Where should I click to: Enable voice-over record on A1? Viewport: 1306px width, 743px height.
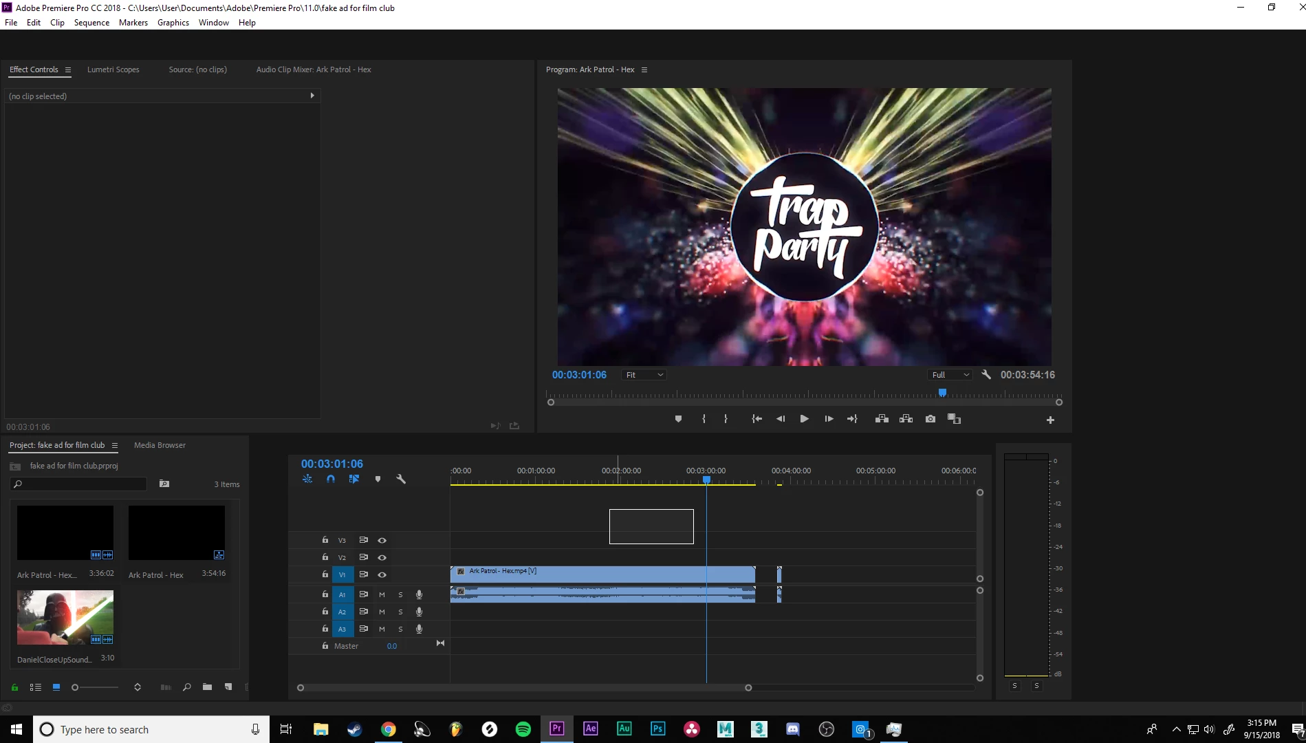point(419,594)
